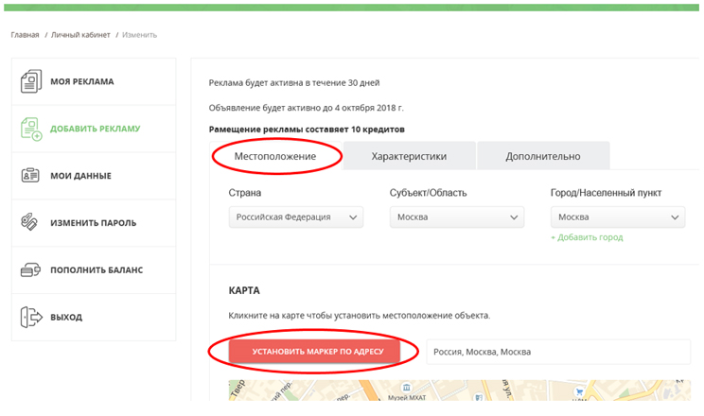
Task: Click the Выход logout icon
Action: click(31, 317)
